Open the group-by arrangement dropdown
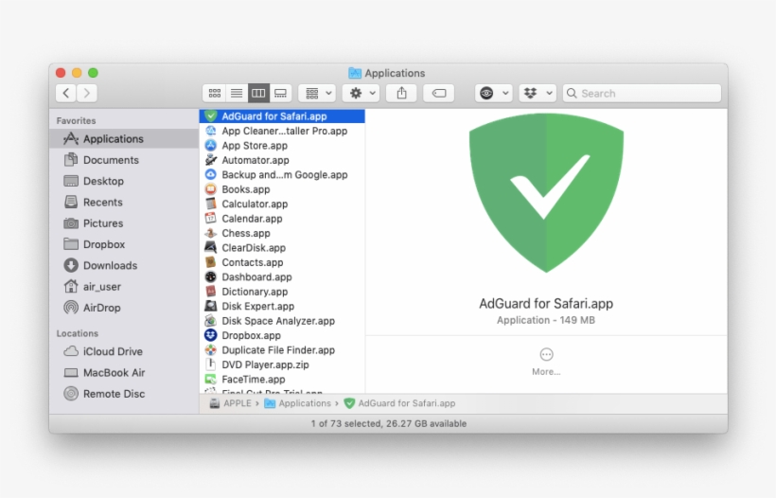 pyautogui.click(x=317, y=93)
